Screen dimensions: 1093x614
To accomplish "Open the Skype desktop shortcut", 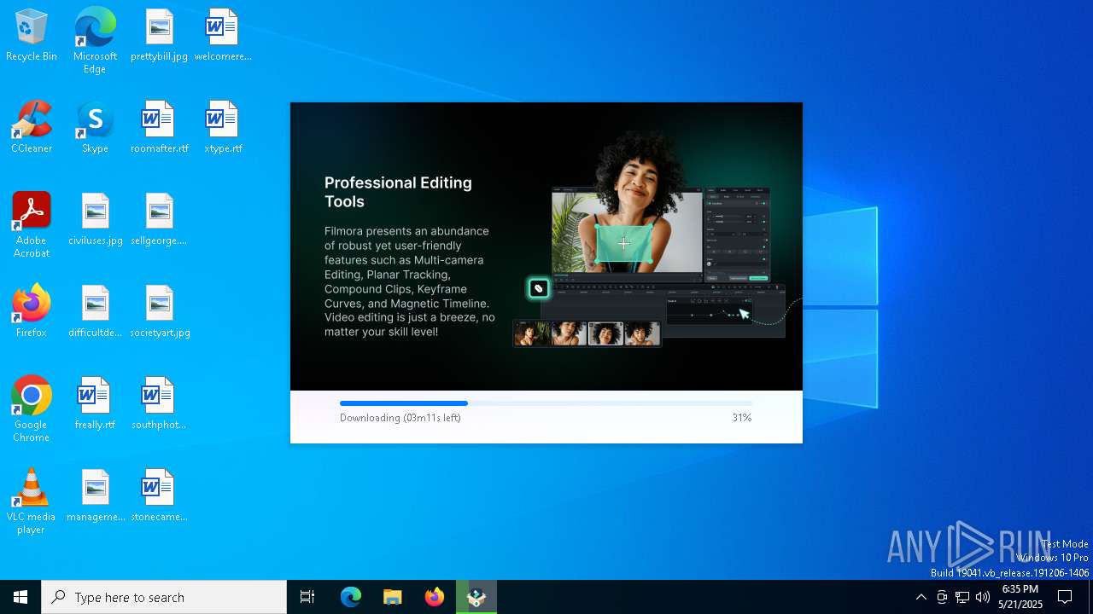I will (x=95, y=128).
